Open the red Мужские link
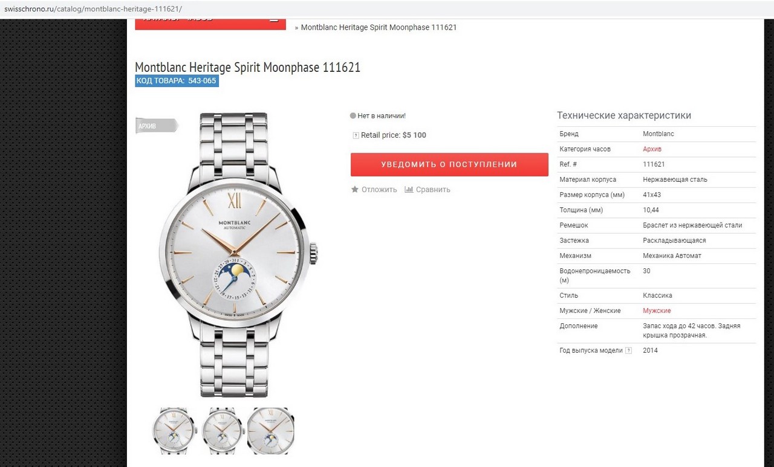 coord(657,311)
